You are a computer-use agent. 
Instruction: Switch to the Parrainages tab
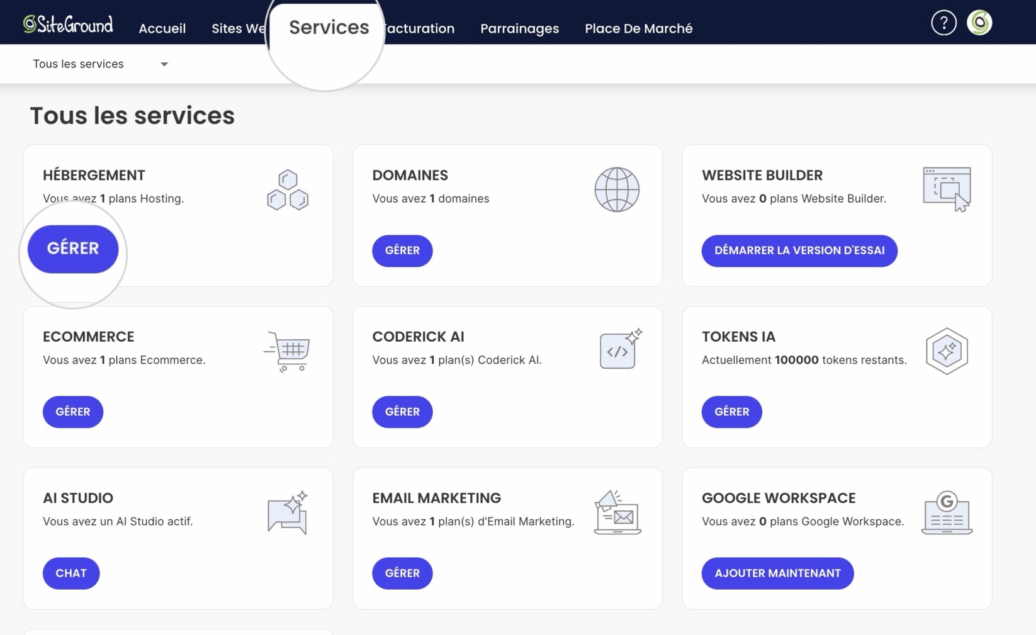click(x=519, y=28)
